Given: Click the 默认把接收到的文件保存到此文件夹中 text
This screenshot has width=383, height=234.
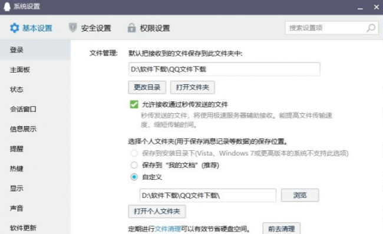Looking at the screenshot, I should click(186, 53).
